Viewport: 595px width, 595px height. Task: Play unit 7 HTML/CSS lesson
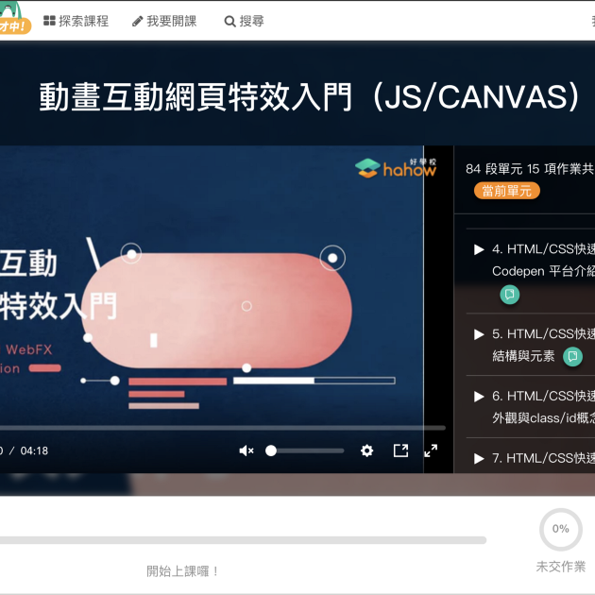pyautogui.click(x=479, y=458)
